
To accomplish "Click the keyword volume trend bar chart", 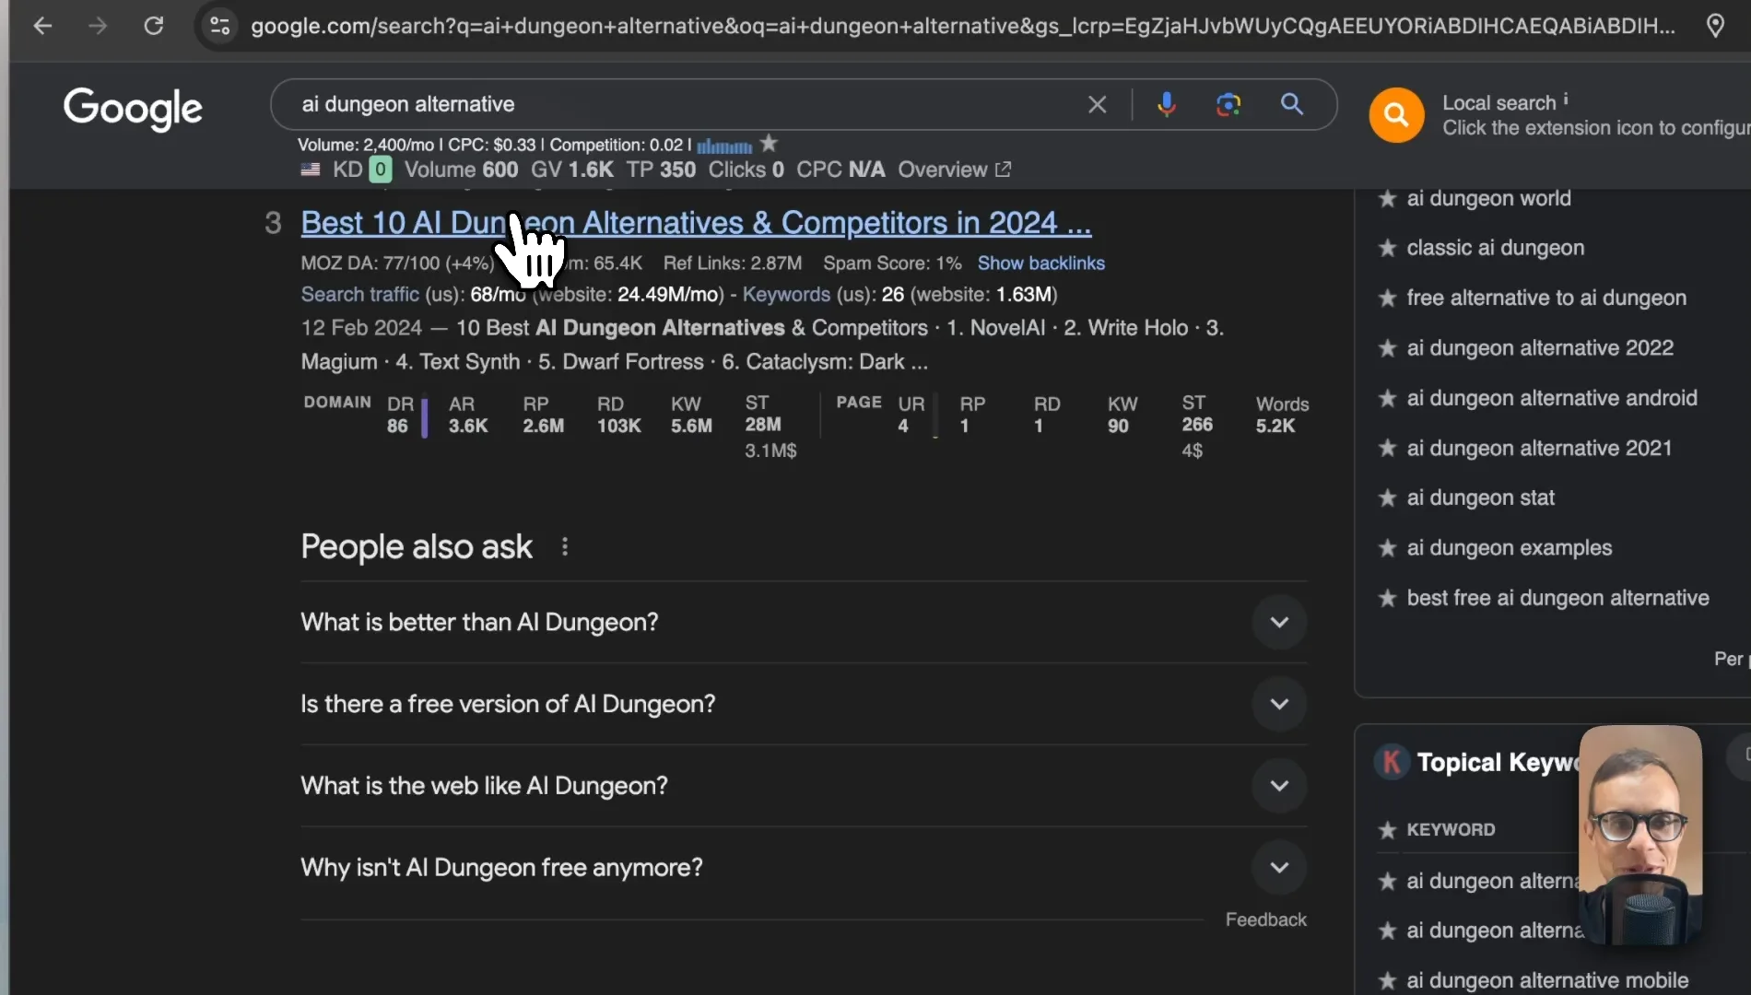I will point(724,146).
